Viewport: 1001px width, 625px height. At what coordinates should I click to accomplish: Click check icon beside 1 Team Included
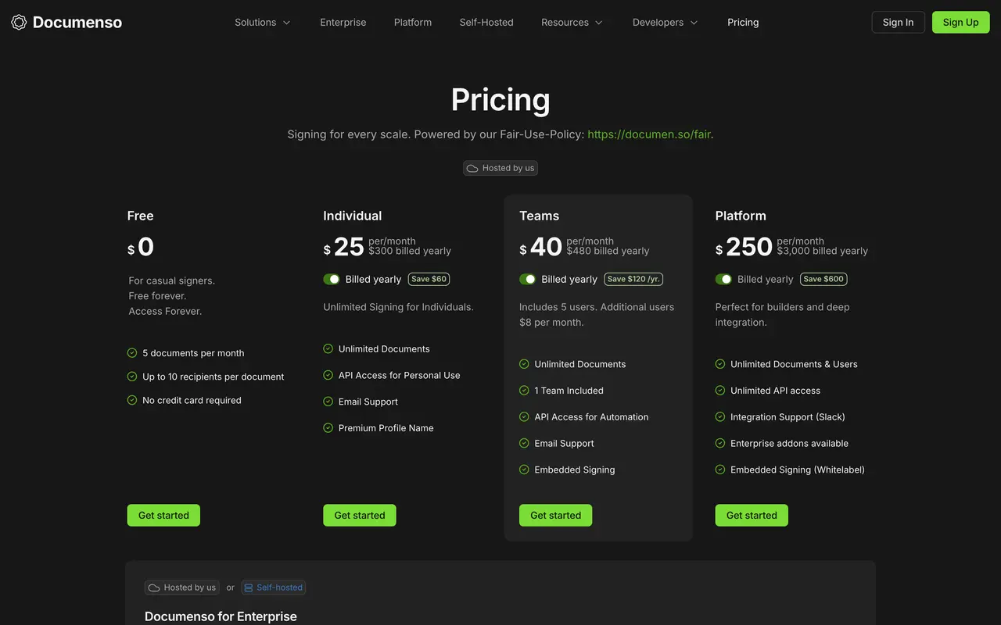pyautogui.click(x=524, y=391)
